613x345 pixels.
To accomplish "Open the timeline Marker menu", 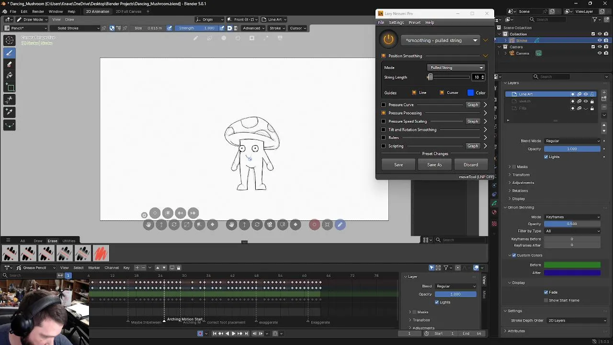I will [94, 268].
